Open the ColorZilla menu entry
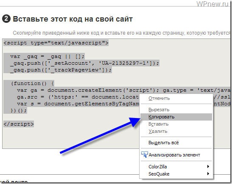Screen dimensions: 232x184 click(176, 167)
